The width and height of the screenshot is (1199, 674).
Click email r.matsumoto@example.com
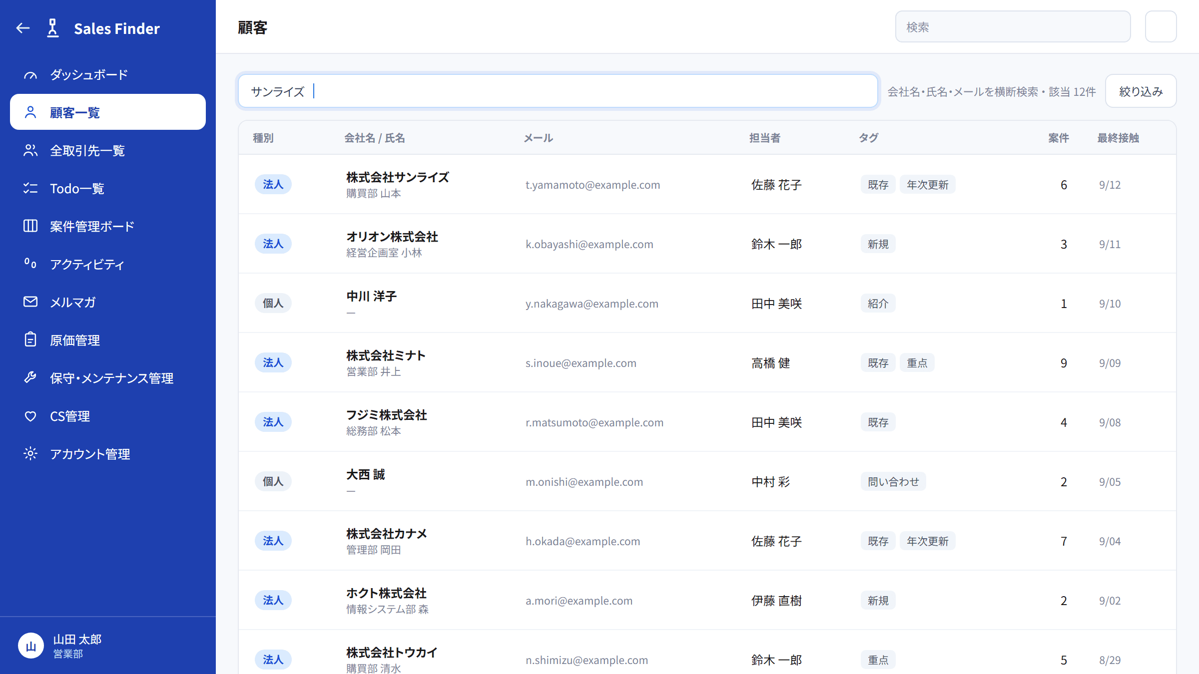click(x=595, y=422)
